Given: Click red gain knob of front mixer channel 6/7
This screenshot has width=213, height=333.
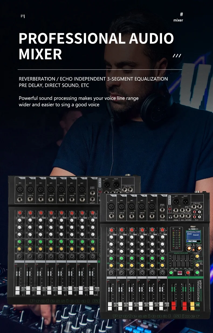Looking at the screenshot, I should [x=162, y=230].
